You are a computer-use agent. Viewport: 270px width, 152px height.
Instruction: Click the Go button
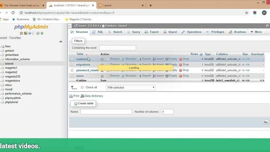click(265, 122)
